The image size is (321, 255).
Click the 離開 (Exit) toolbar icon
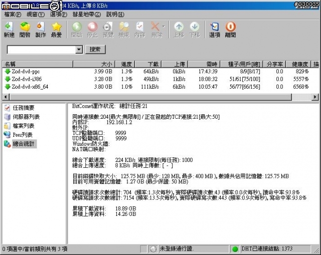coord(230,30)
